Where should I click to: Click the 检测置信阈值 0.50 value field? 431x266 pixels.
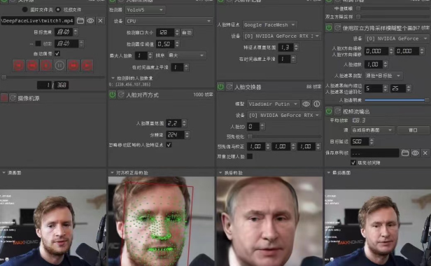pyautogui.click(x=165, y=44)
